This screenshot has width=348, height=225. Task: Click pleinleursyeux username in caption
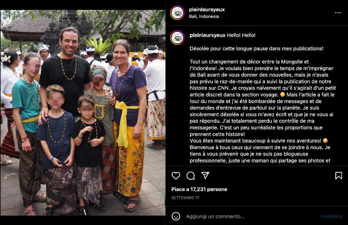(x=207, y=35)
